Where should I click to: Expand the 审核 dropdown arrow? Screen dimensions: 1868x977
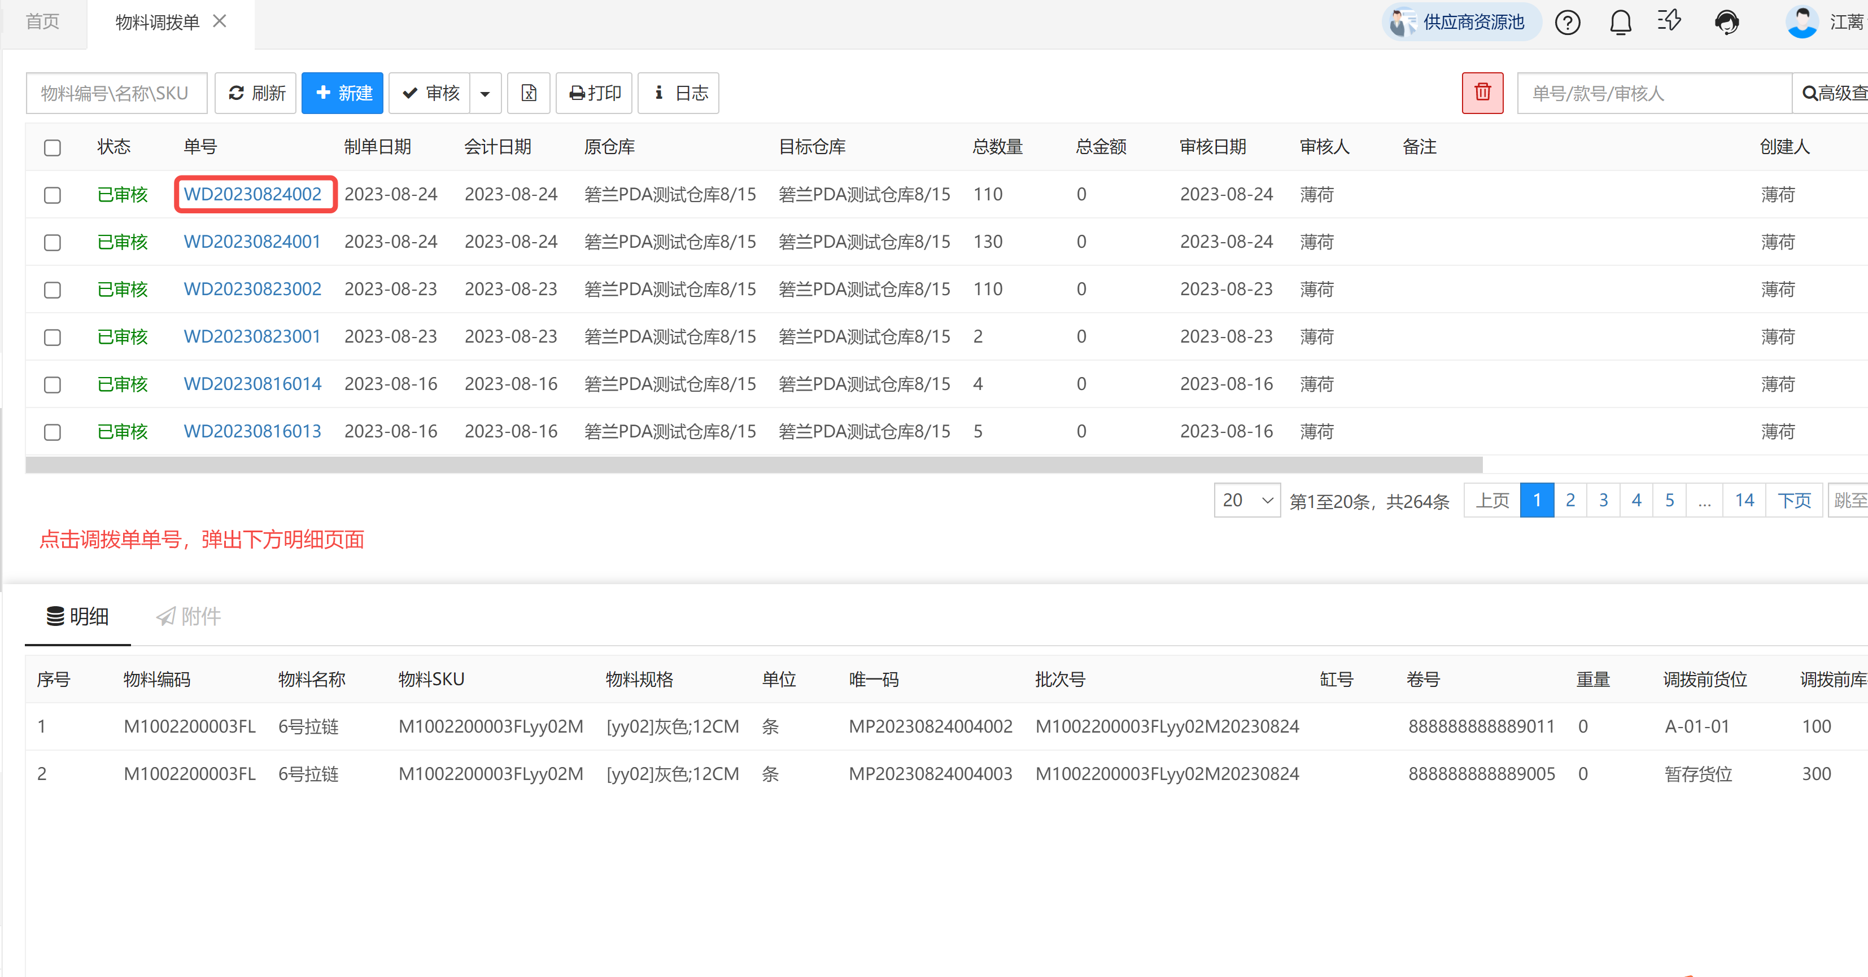(x=485, y=94)
